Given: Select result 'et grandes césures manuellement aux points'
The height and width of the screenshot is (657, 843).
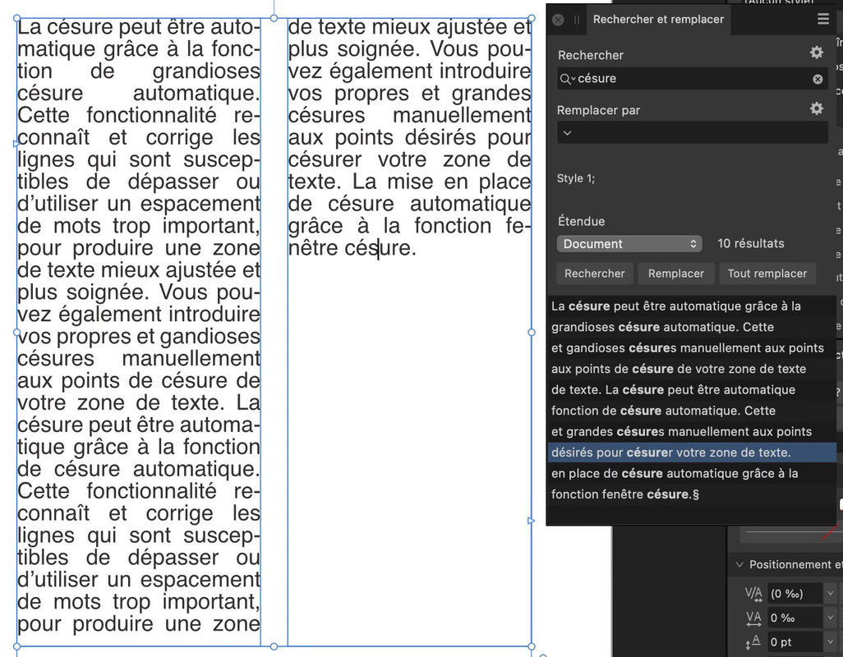Looking at the screenshot, I should (691, 432).
